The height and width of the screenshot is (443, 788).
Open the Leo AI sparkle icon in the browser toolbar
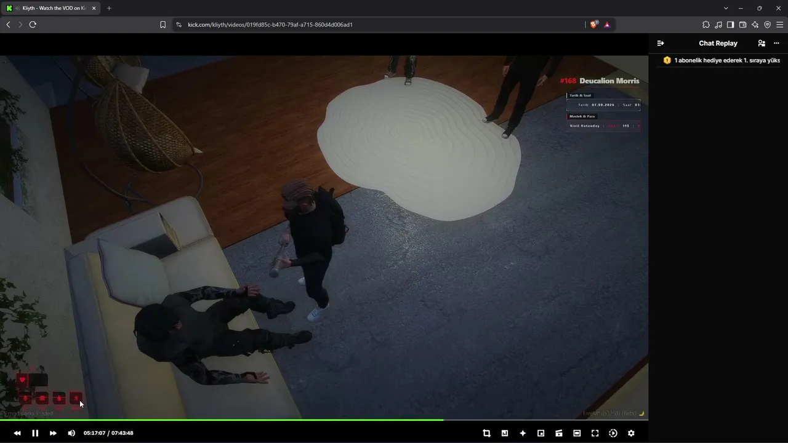tap(755, 25)
